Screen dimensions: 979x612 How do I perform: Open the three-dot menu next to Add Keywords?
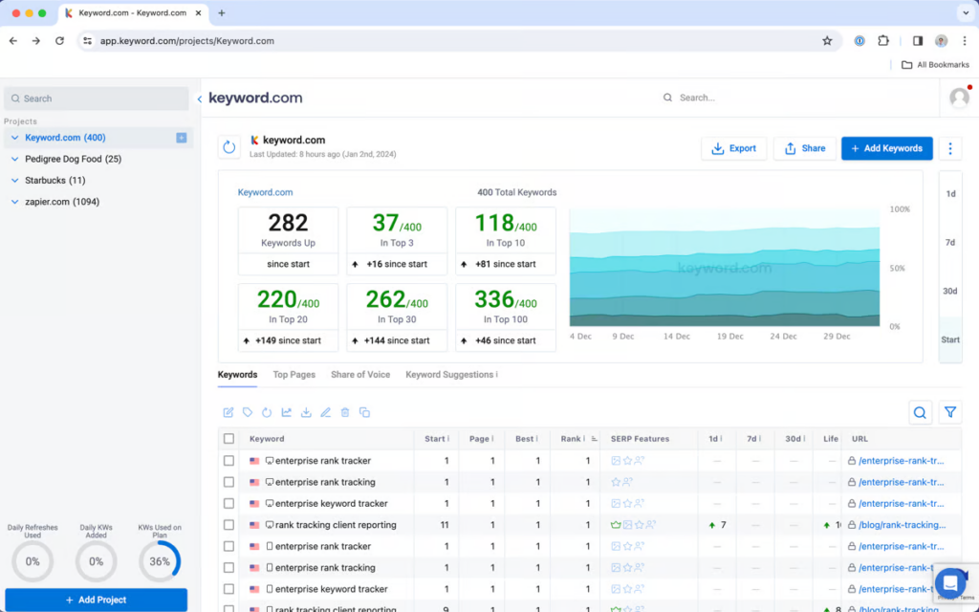tap(950, 148)
